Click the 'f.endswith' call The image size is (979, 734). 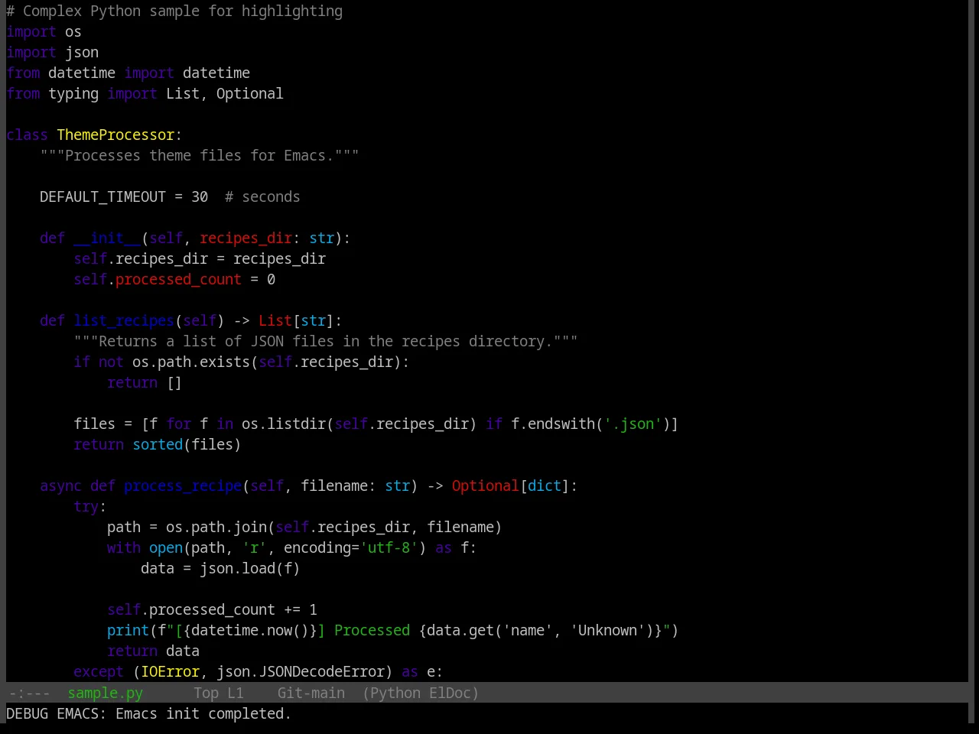[x=553, y=424]
